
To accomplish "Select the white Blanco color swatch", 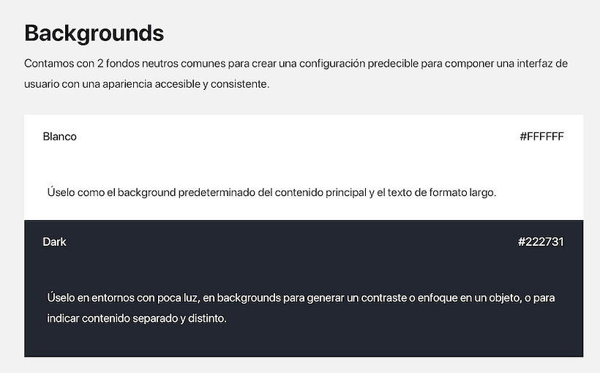I will tap(304, 167).
